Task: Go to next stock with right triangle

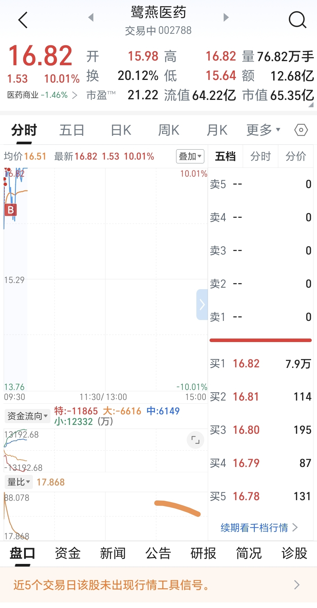Action: (x=226, y=17)
